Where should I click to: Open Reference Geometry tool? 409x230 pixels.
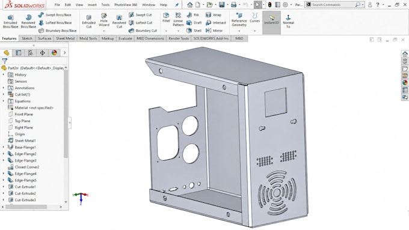click(239, 19)
